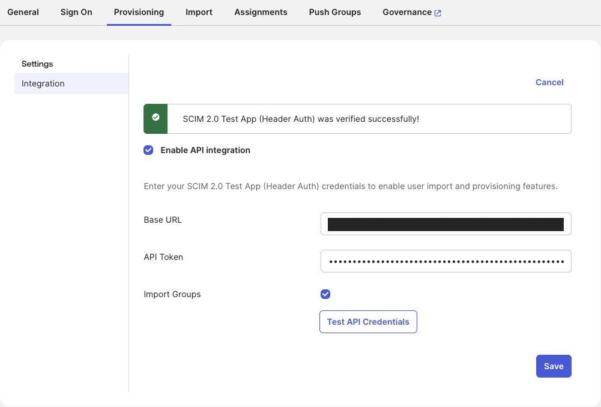Click the 'verified successfully' message text
601x407 pixels.
[301, 119]
